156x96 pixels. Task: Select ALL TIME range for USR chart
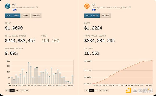click(24, 91)
